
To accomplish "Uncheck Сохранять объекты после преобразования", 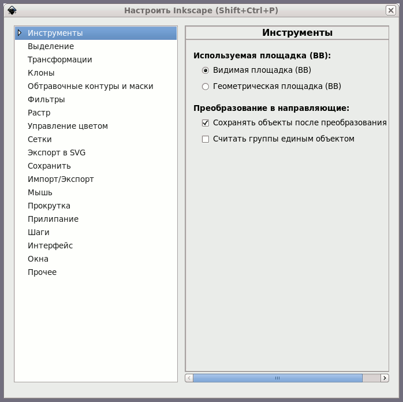I will click(x=206, y=123).
